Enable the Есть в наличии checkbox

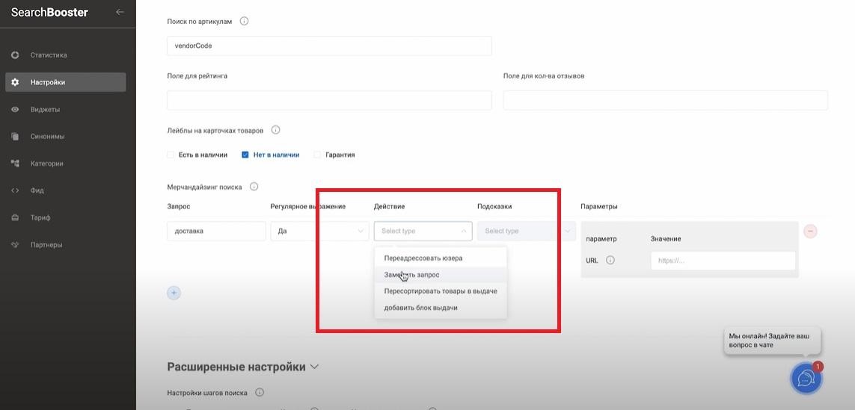click(171, 155)
